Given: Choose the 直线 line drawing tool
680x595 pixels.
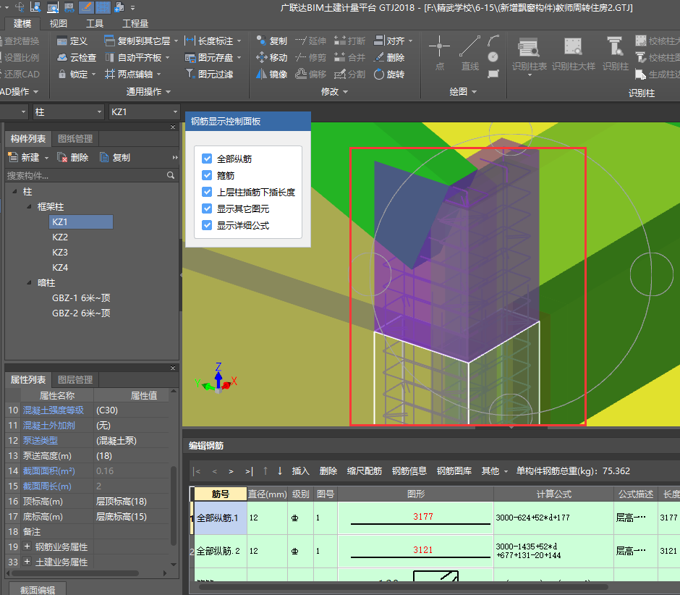Looking at the screenshot, I should (x=469, y=52).
